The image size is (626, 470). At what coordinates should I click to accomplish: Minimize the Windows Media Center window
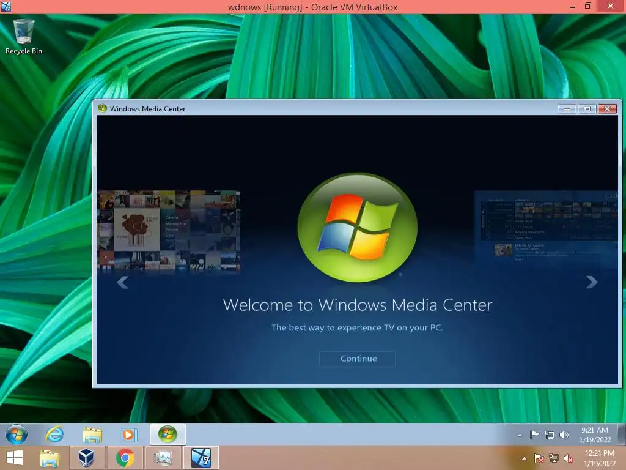[x=567, y=109]
